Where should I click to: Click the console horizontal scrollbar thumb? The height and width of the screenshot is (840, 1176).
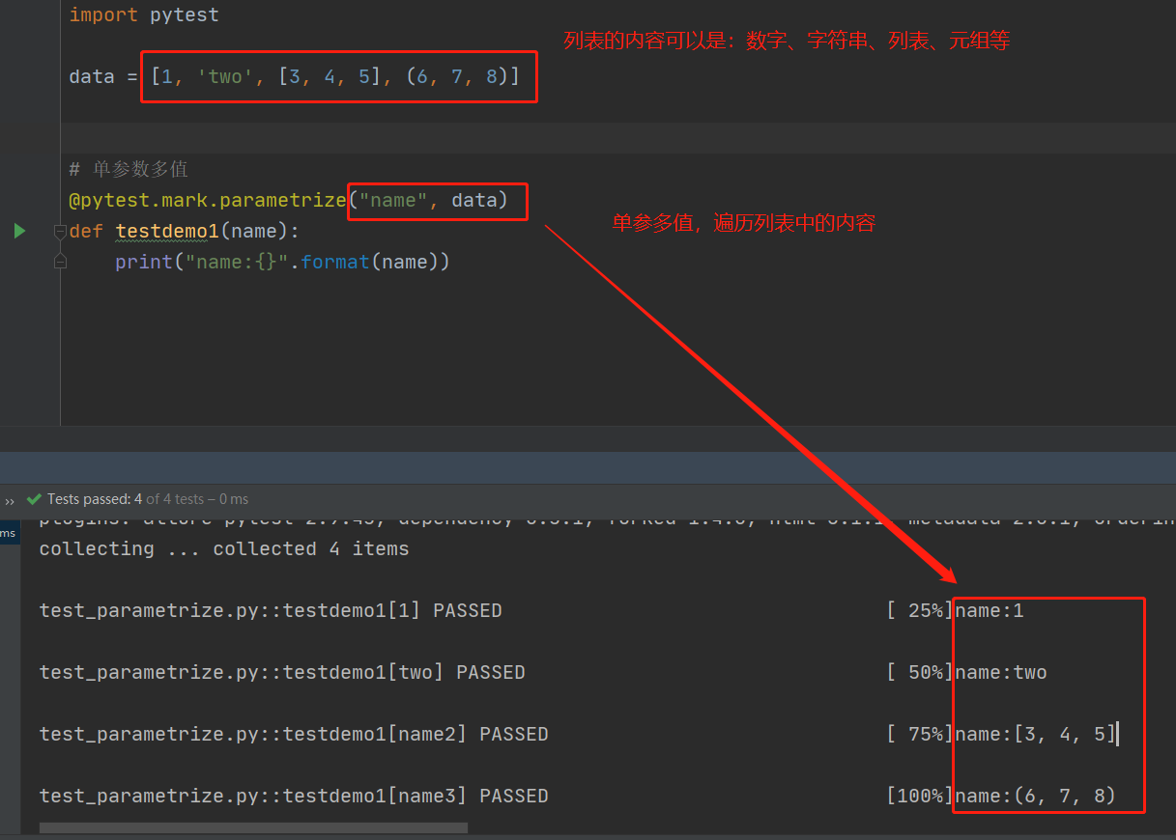click(x=253, y=827)
